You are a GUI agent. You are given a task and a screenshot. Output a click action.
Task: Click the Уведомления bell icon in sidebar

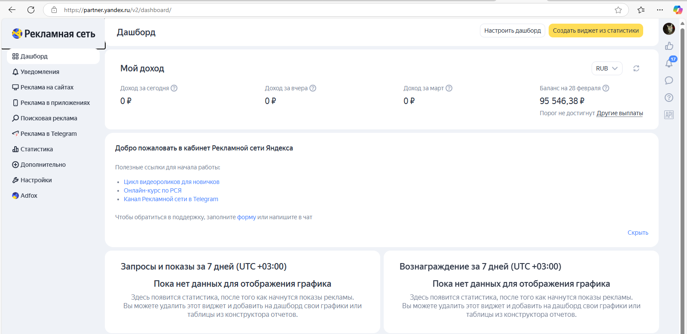(15, 72)
